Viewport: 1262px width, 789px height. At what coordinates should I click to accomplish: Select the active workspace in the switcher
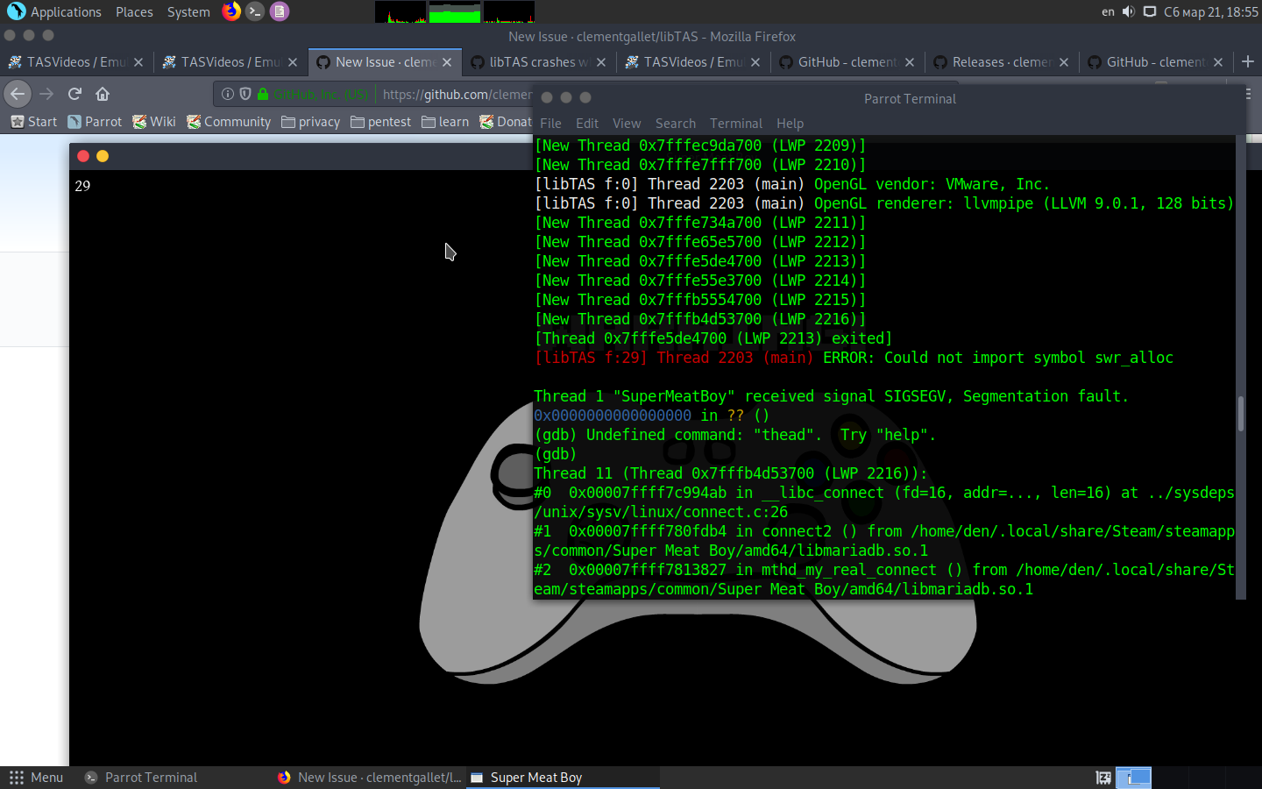[x=1133, y=778]
